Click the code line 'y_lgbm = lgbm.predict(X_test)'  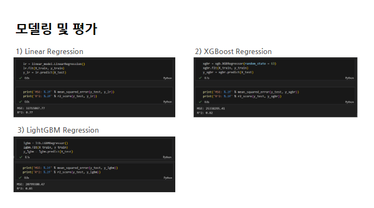click(x=48, y=152)
